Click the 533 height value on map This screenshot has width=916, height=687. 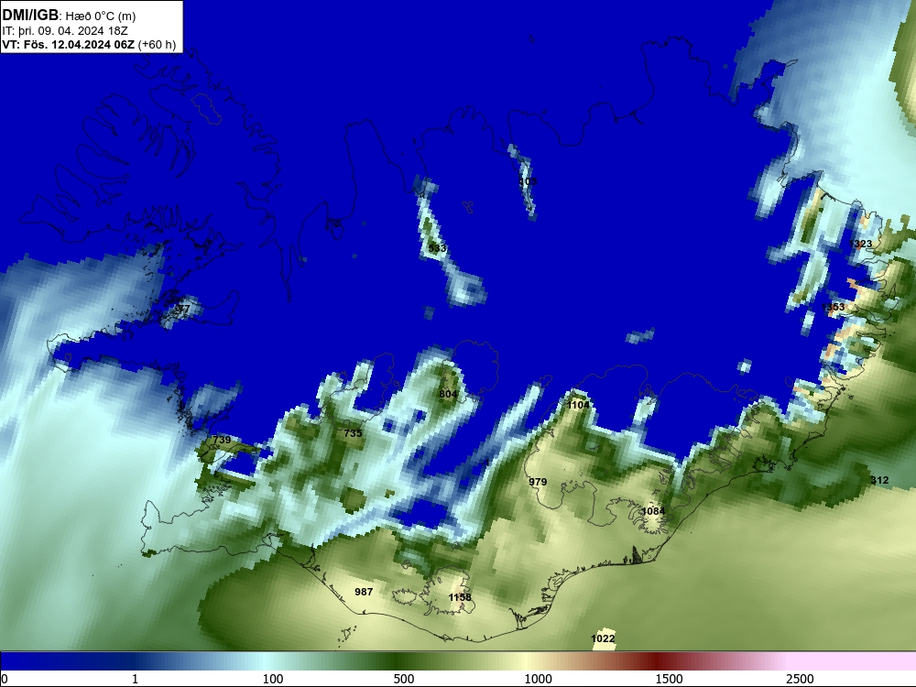(x=437, y=248)
